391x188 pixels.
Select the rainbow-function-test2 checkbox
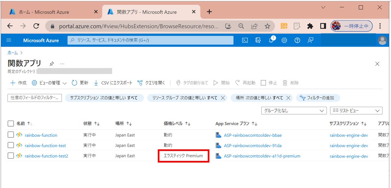point(11,156)
